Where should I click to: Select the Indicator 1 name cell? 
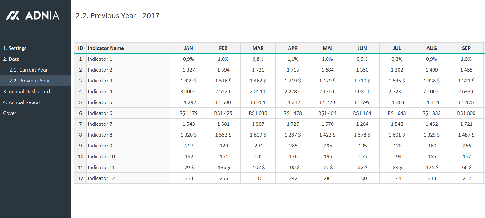click(100, 59)
